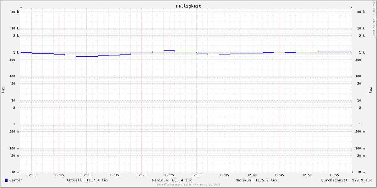Click the Aktuell 1117.4 lux value
The height and width of the screenshot is (188, 377).
(87, 180)
